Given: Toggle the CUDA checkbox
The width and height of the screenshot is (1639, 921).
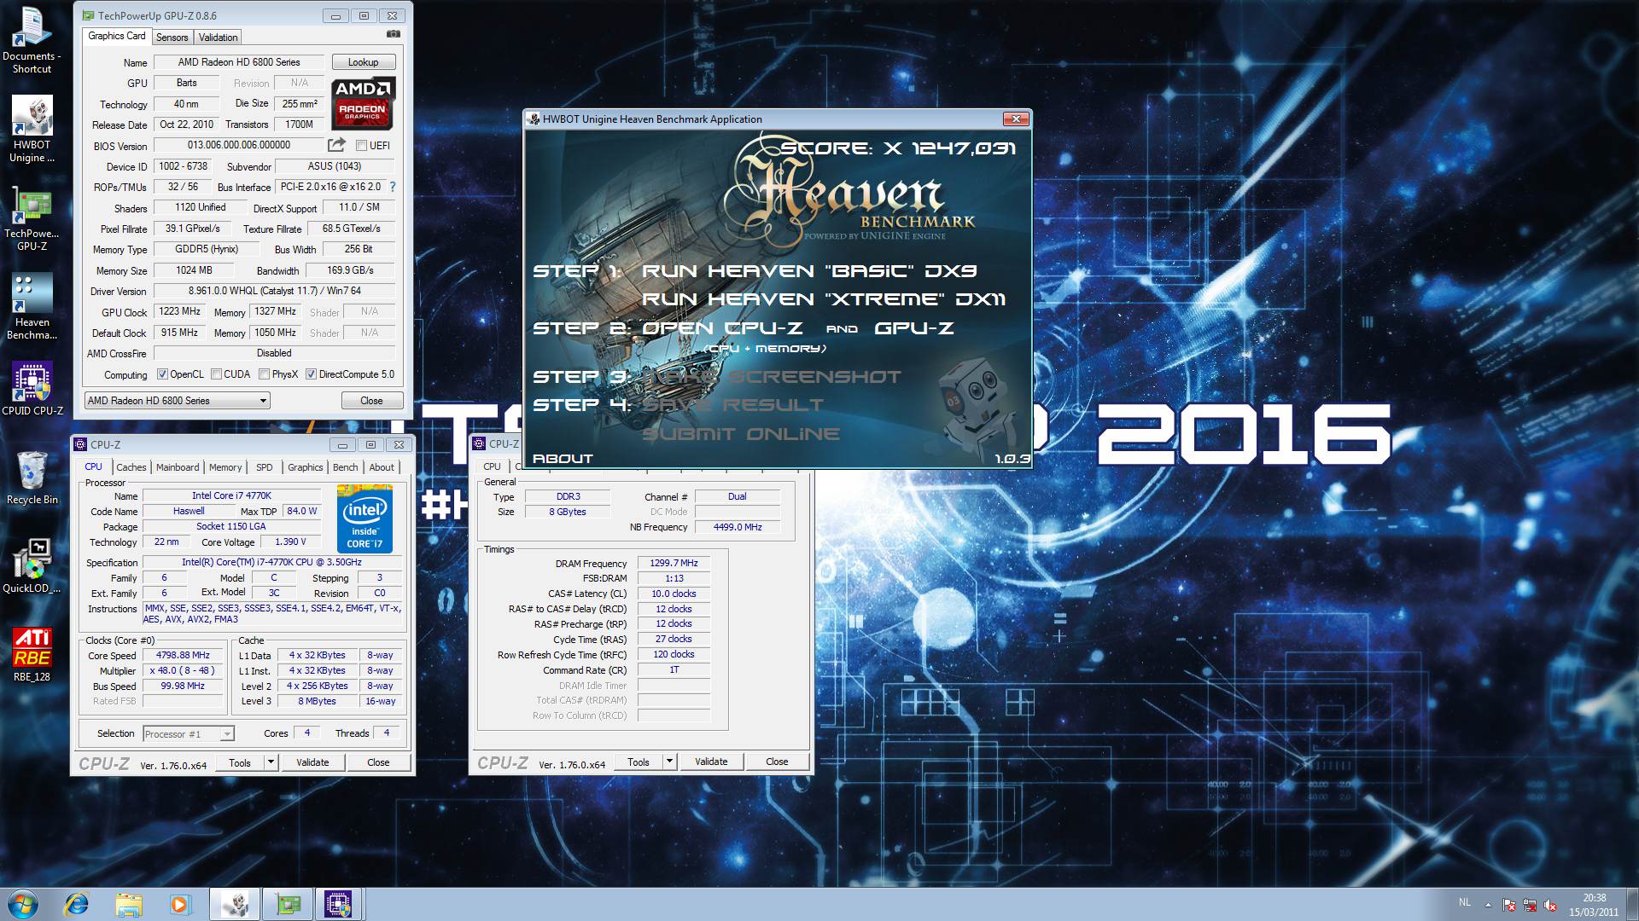Looking at the screenshot, I should pos(216,374).
